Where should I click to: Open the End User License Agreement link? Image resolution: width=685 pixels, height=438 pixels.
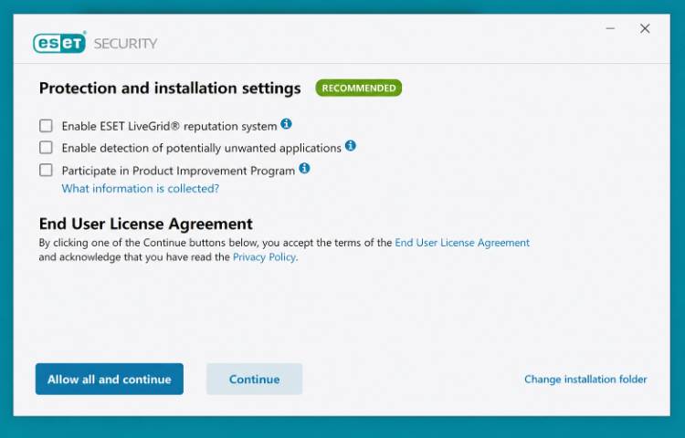click(x=462, y=243)
